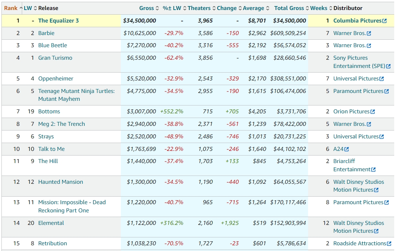Click external link icon after Columbia Pictures
The width and height of the screenshot is (396, 251).
[x=384, y=21]
